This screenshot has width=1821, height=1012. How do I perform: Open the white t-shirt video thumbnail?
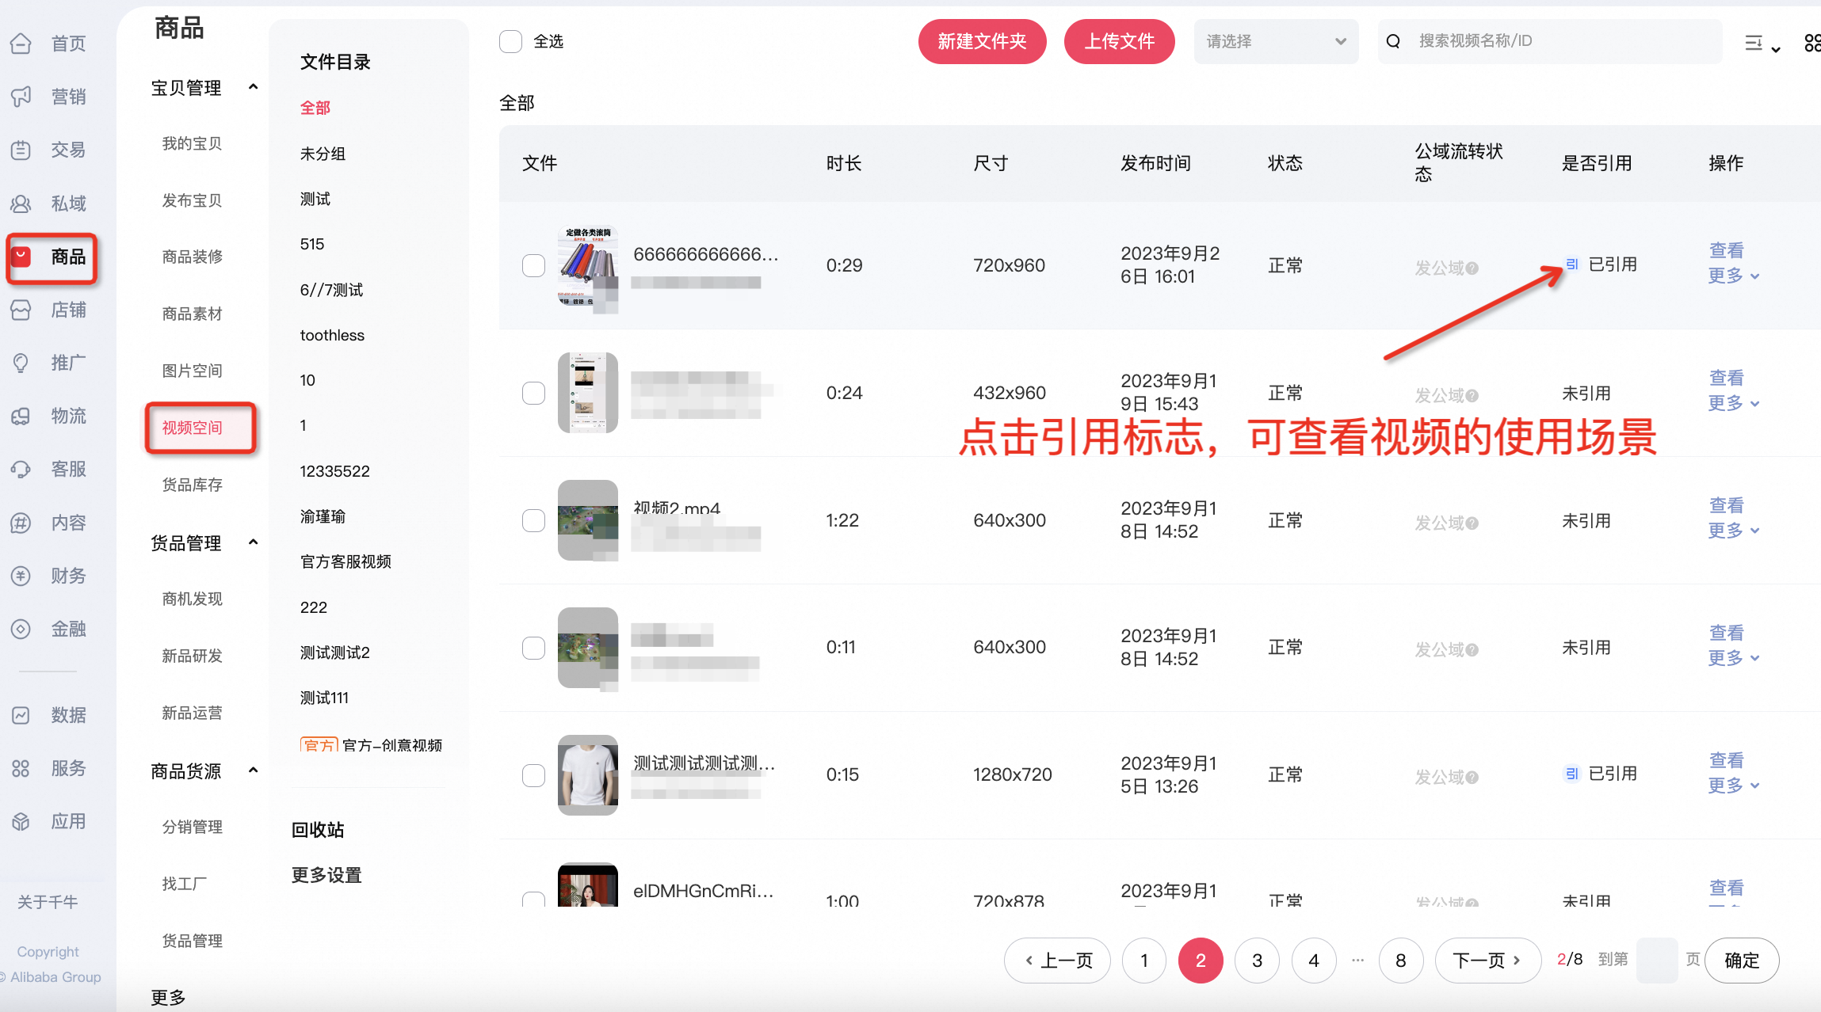pos(588,775)
